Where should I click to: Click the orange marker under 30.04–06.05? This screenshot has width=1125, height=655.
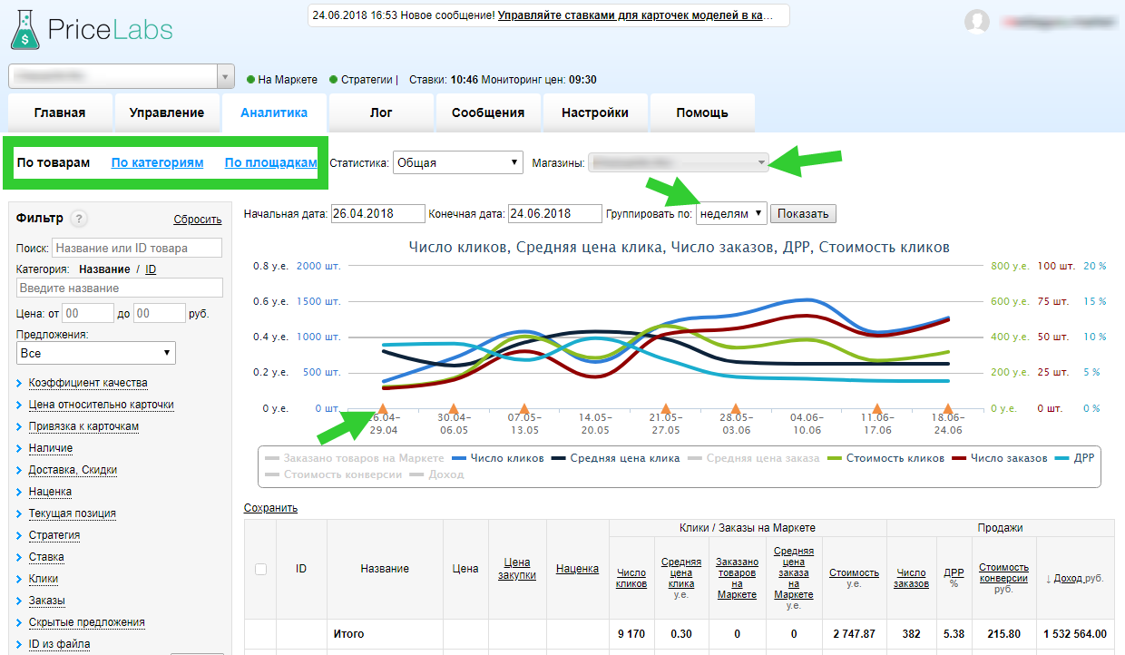point(453,409)
